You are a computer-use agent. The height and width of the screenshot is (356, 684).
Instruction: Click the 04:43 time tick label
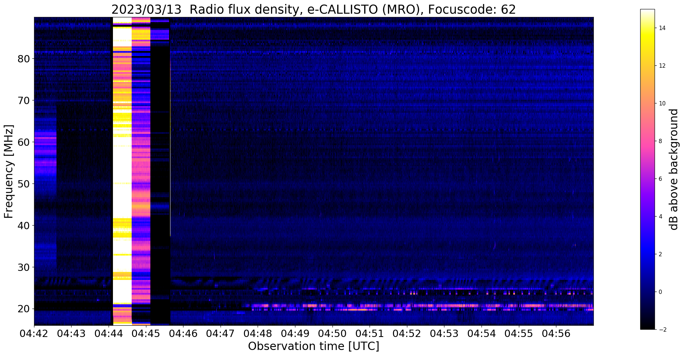71,333
